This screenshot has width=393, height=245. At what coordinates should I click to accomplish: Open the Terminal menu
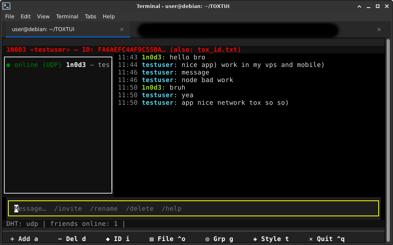pos(67,16)
